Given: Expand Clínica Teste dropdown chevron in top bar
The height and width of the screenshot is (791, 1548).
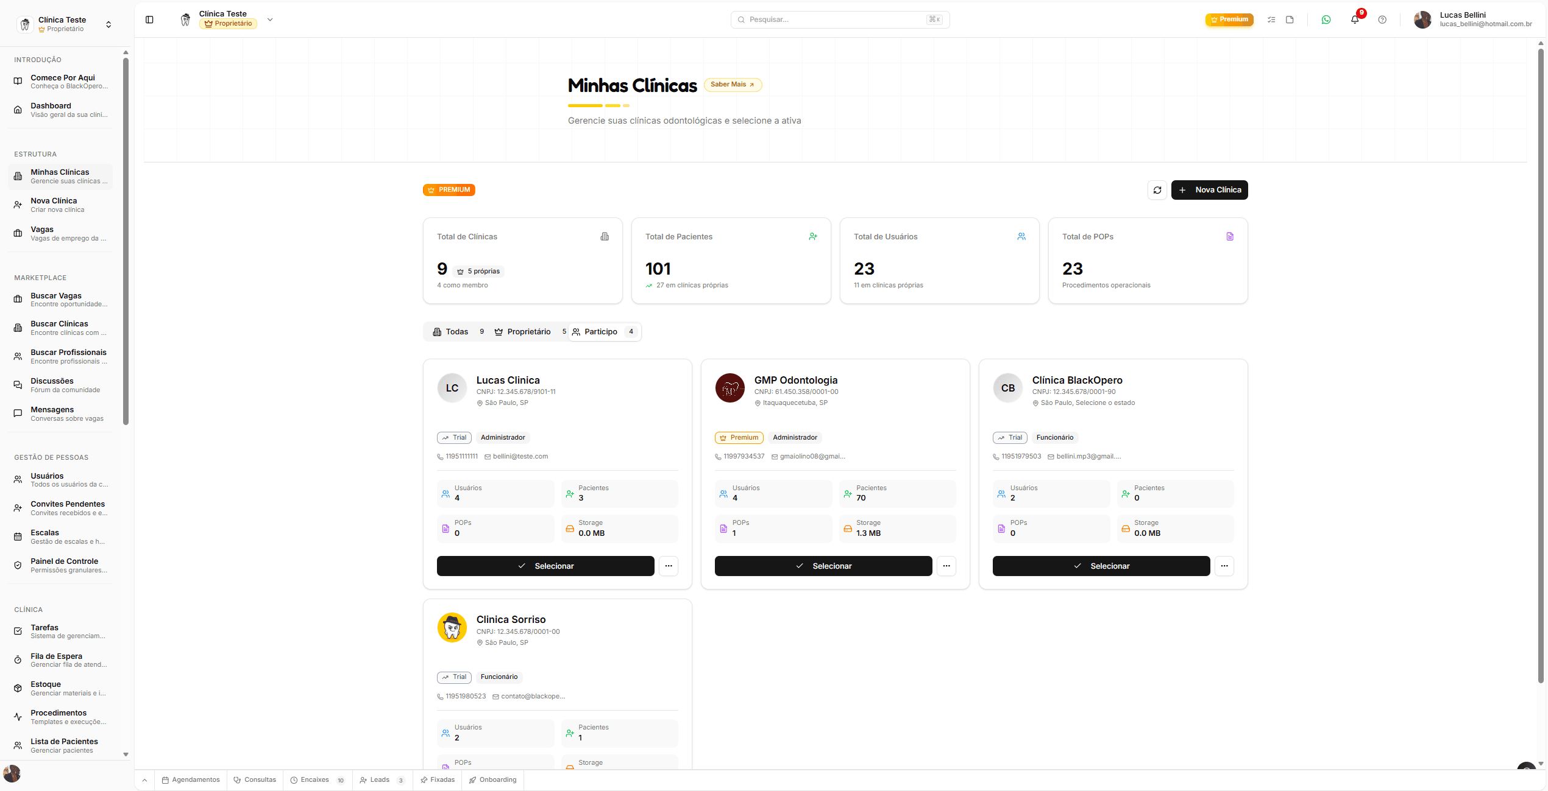Looking at the screenshot, I should 270,19.
